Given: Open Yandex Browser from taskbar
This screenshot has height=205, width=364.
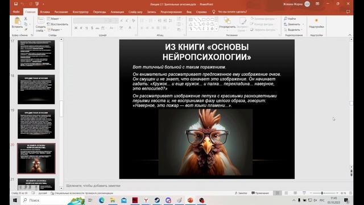Looking at the screenshot, I should click(x=146, y=200).
